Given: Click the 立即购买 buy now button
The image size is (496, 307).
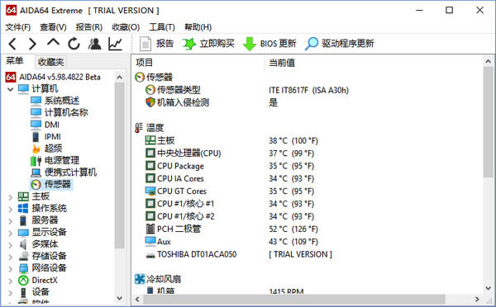Looking at the screenshot, I should pos(209,44).
